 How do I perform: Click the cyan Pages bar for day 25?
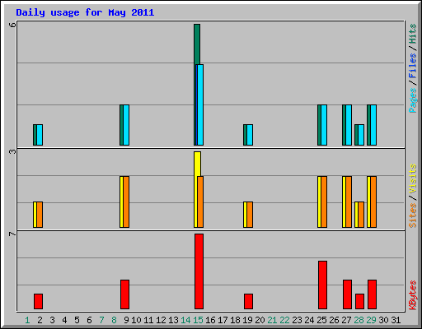click(324, 125)
